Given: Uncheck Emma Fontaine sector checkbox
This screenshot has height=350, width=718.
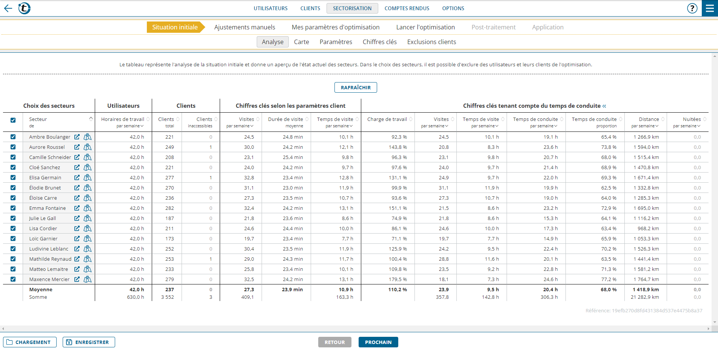Looking at the screenshot, I should coord(13,208).
